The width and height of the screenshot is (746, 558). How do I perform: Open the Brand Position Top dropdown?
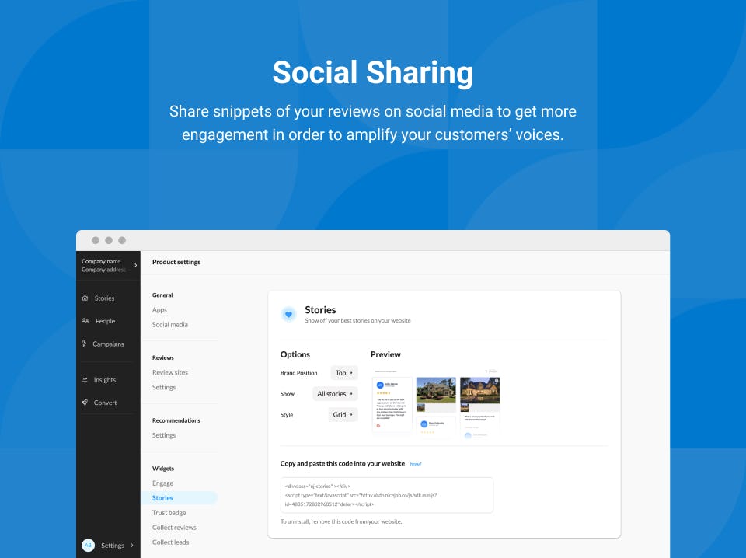(344, 373)
